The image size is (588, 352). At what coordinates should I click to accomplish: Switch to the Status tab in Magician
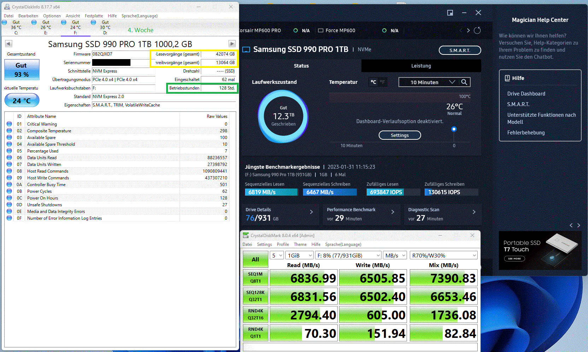301,66
